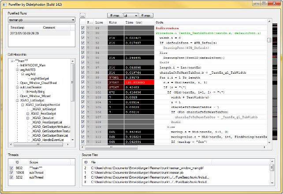Screen dimensions: 283x194
Task: Expand the _XGAD_DrawList tree node
Action: point(28,118)
